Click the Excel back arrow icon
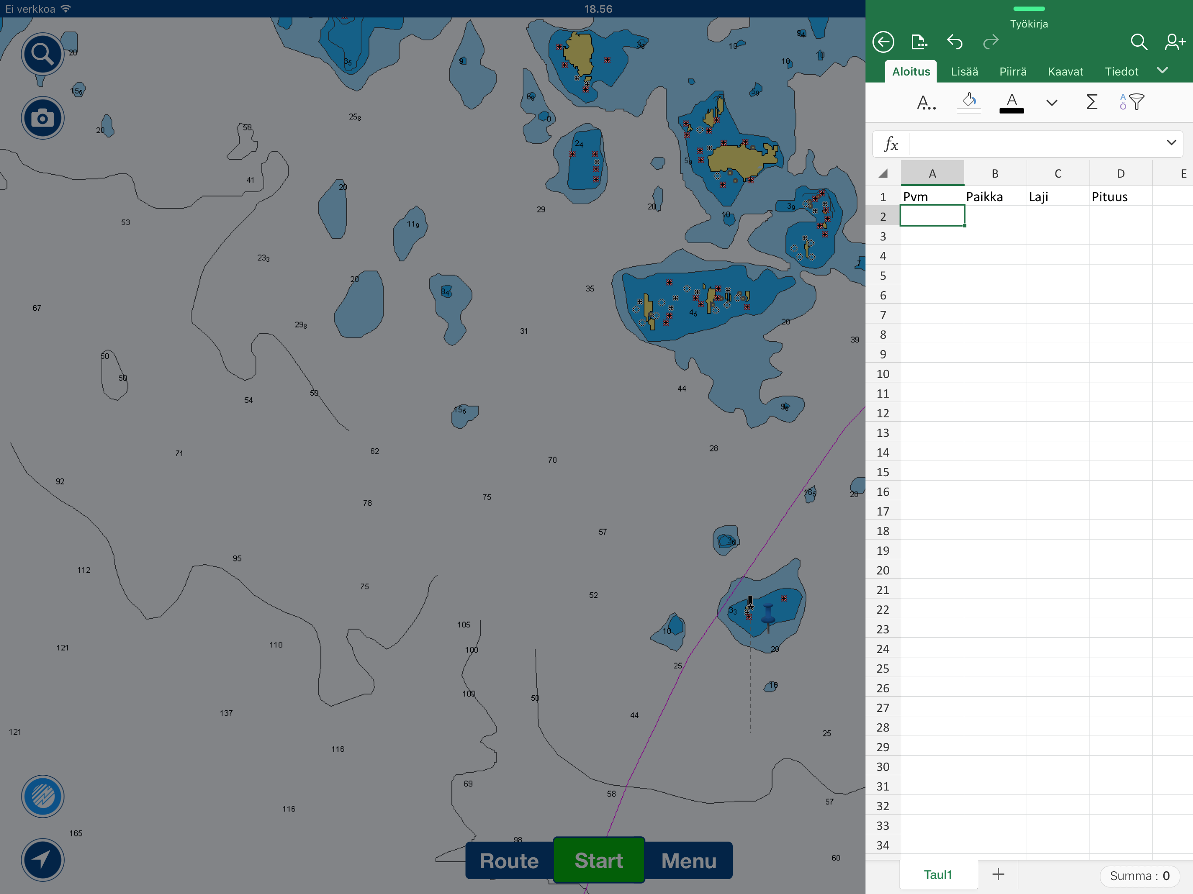Viewport: 1193px width, 894px height. 883,42
